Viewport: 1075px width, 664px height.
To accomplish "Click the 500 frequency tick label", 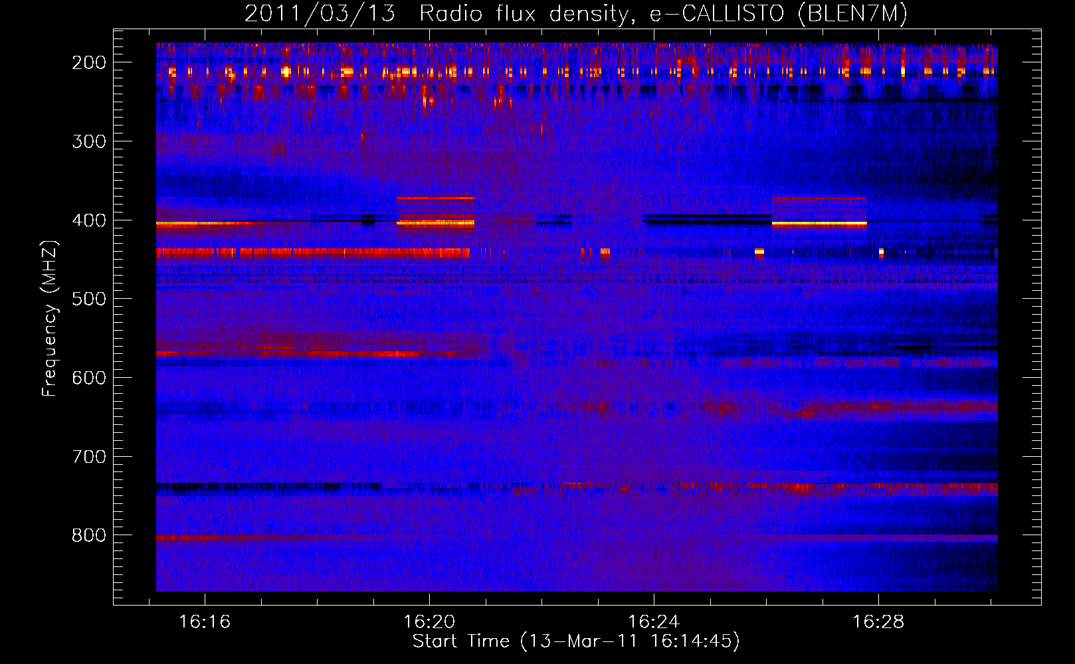I will pyautogui.click(x=89, y=299).
